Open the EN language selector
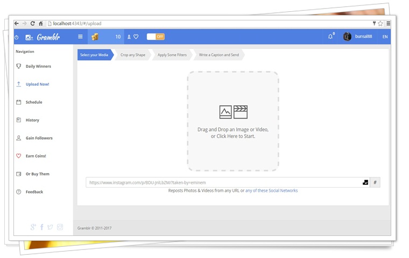409x258 pixels. (385, 37)
